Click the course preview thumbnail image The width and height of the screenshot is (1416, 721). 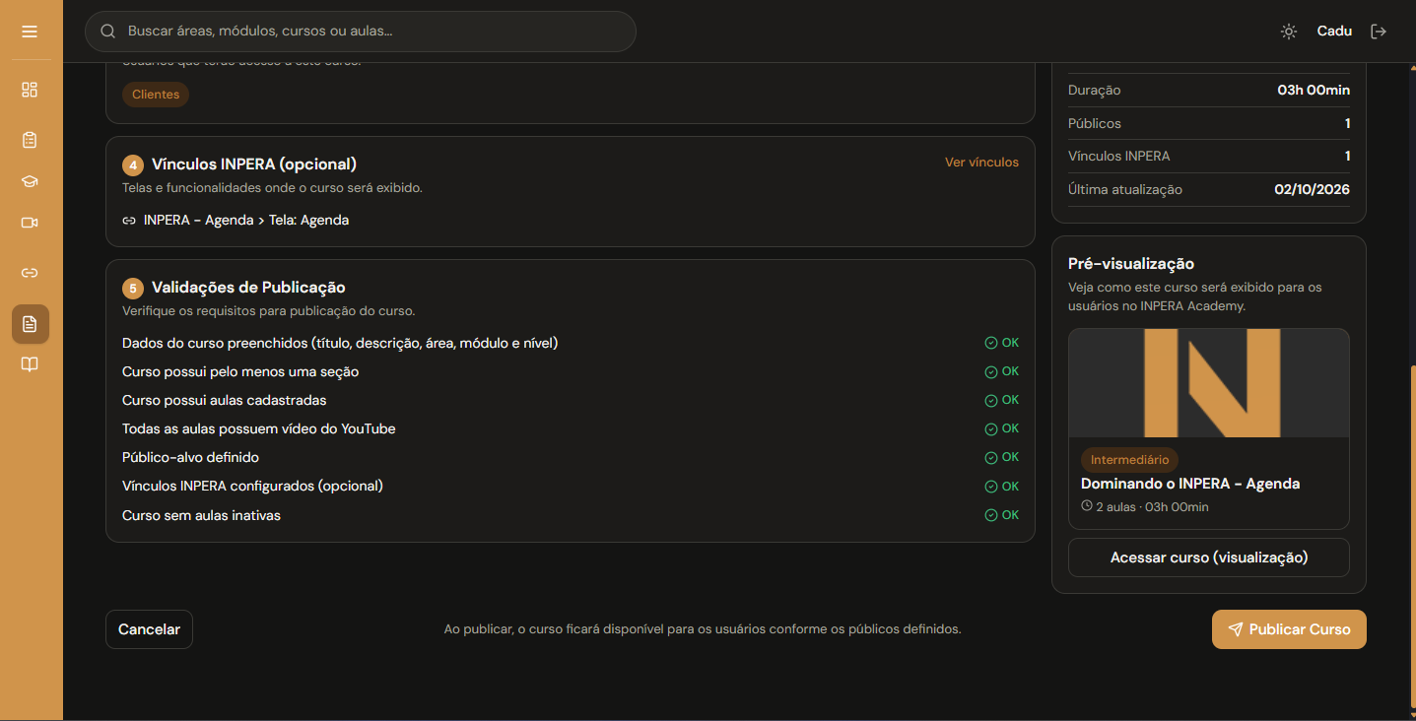(1209, 383)
